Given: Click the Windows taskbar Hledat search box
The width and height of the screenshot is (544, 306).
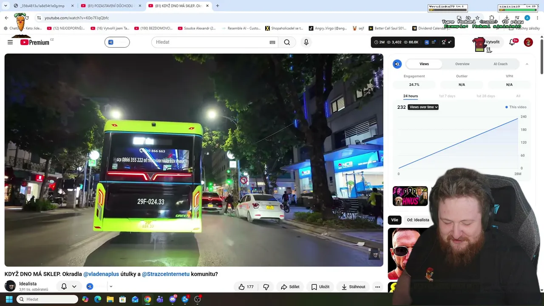Looking at the screenshot, I should 47,299.
